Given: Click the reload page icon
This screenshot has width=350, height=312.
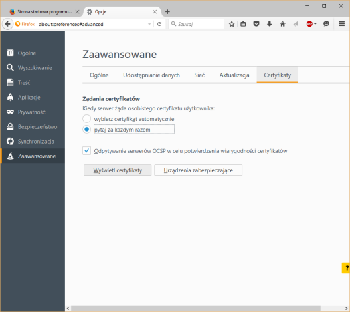Looking at the screenshot, I should pos(159,24).
